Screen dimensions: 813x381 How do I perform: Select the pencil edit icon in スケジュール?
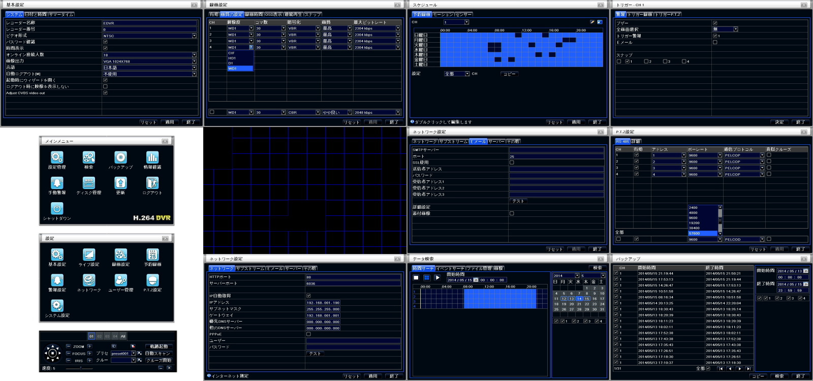pos(592,22)
